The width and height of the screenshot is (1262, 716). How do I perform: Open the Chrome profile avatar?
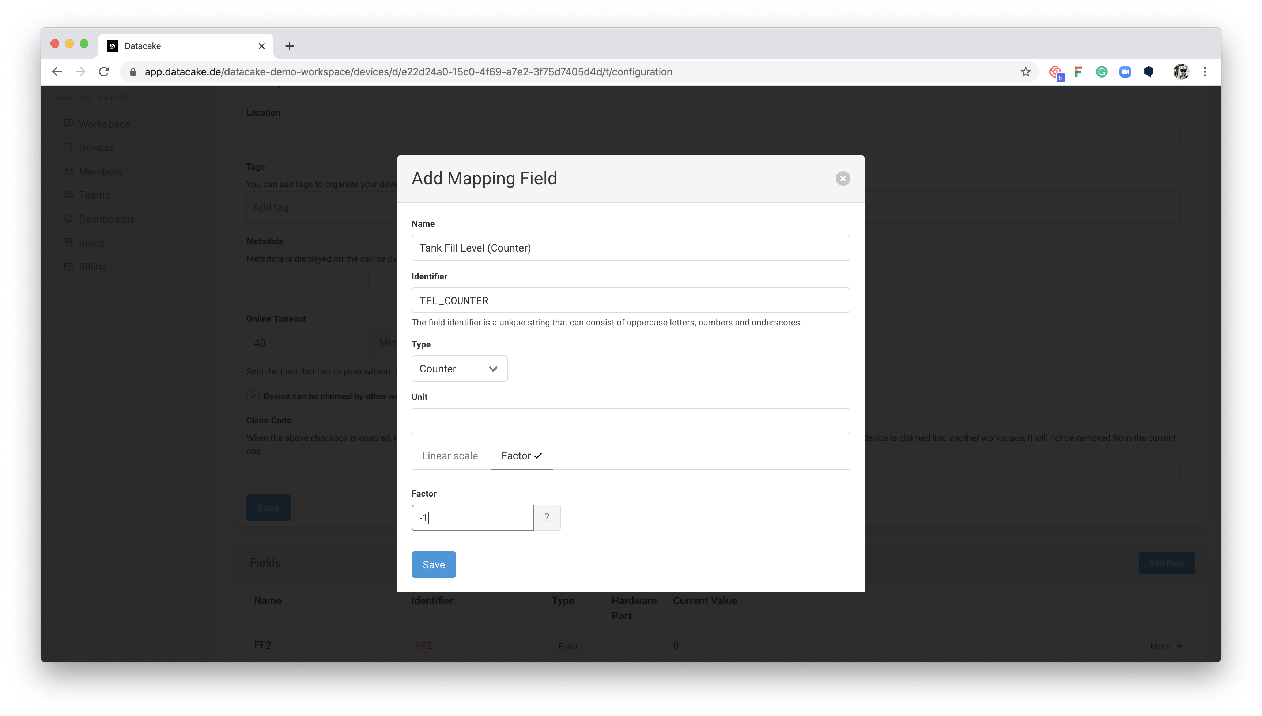[x=1180, y=72]
